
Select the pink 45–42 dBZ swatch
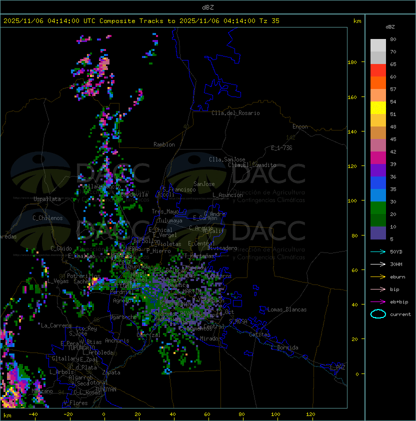[x=378, y=145]
